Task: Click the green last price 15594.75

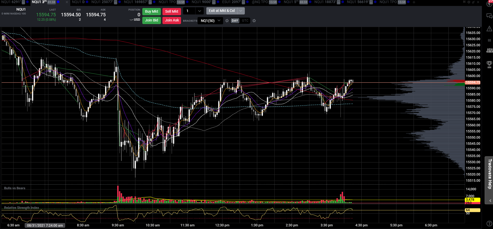Action: pos(46,15)
